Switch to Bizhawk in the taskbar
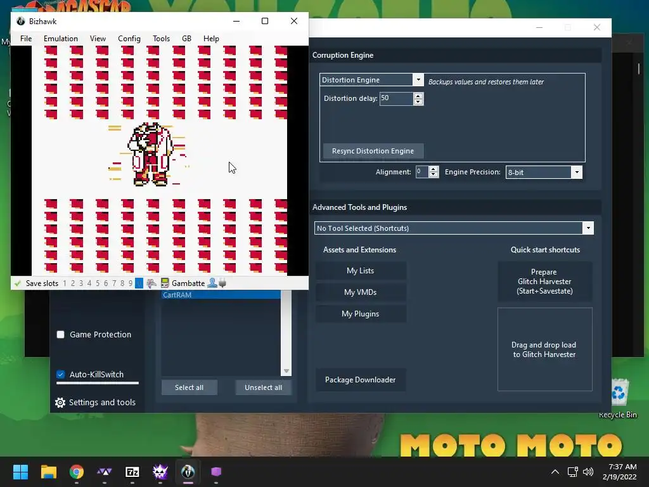This screenshot has height=487, width=649. pyautogui.click(x=188, y=472)
